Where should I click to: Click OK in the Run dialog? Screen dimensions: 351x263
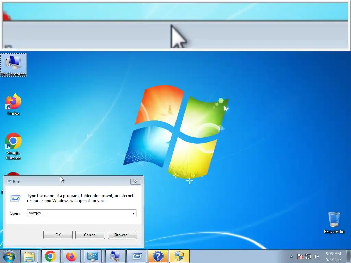coord(58,235)
